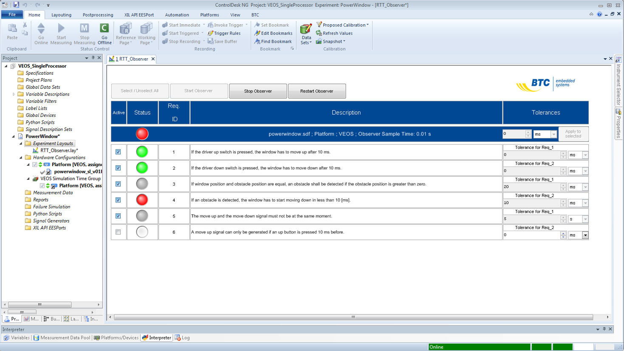Click the Restart Observer button

(316, 91)
